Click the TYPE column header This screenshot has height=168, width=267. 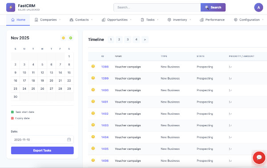[164, 56]
